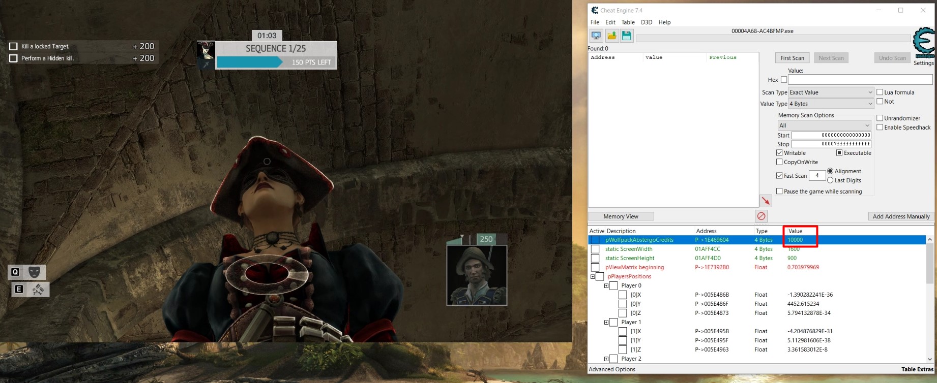
Task: Open the Value Type dropdown
Action: pyautogui.click(x=831, y=104)
